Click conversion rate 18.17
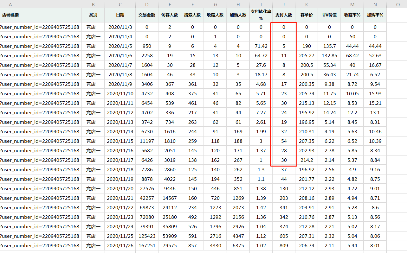The image size is (407, 253). pyautogui.click(x=261, y=75)
